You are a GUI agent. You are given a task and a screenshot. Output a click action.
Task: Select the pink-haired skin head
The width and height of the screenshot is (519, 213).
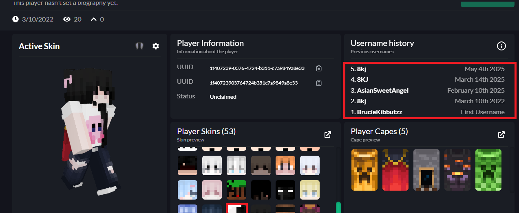tap(212, 190)
